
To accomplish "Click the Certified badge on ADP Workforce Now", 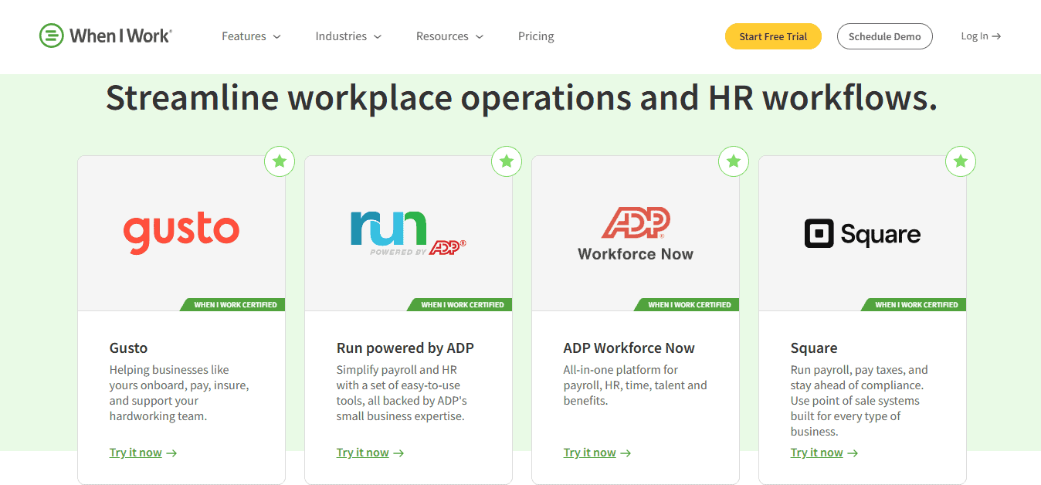I will click(x=687, y=305).
